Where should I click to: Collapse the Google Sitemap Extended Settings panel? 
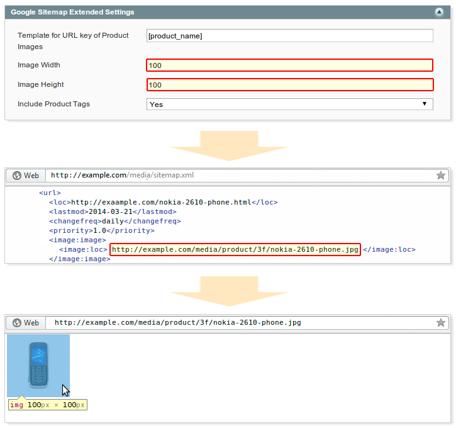click(x=438, y=12)
